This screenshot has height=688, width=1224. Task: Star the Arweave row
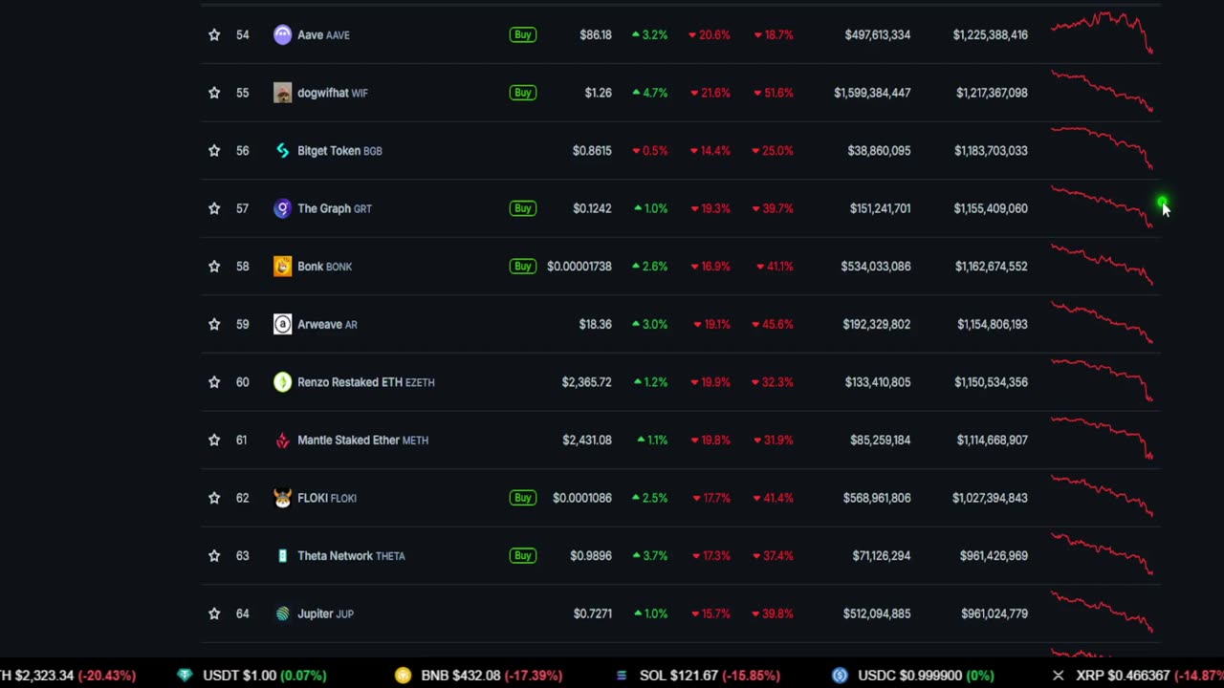tap(214, 324)
